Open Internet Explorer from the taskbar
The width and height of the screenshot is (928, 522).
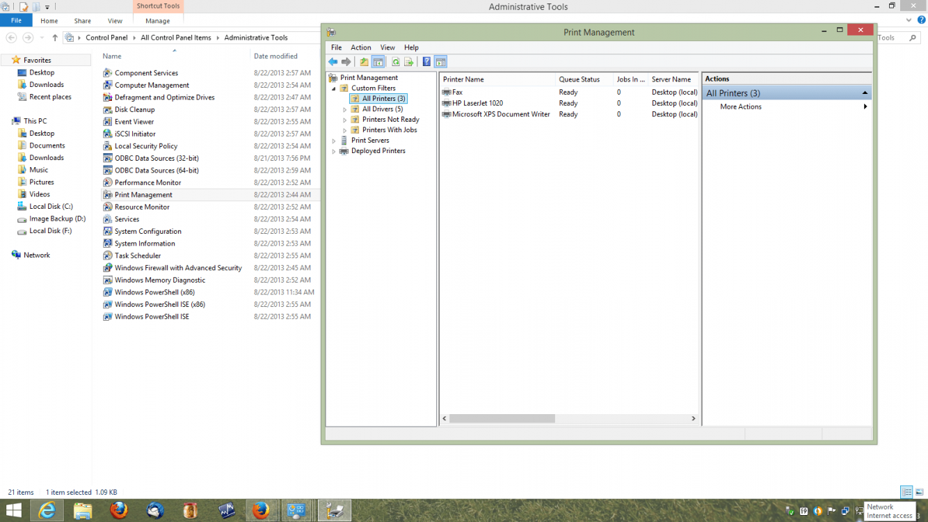pos(47,511)
